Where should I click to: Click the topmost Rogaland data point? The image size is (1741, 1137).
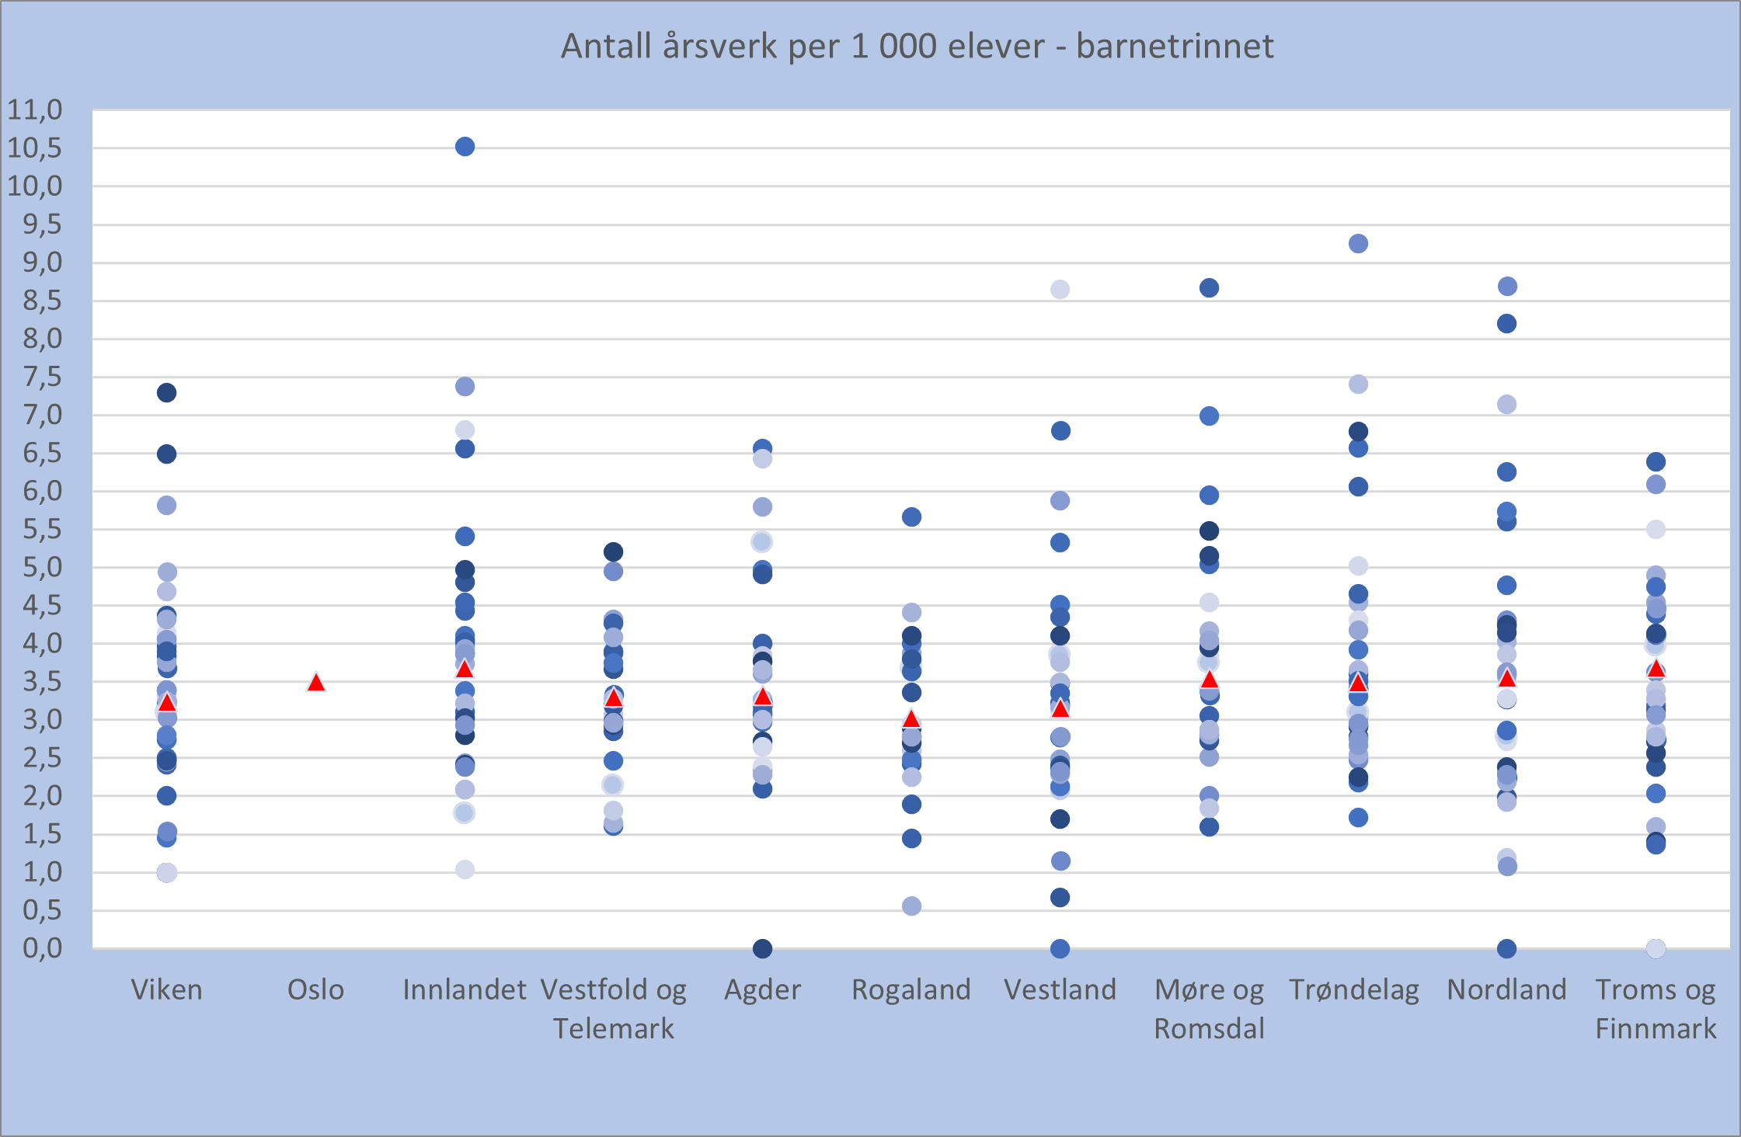pos(911,517)
